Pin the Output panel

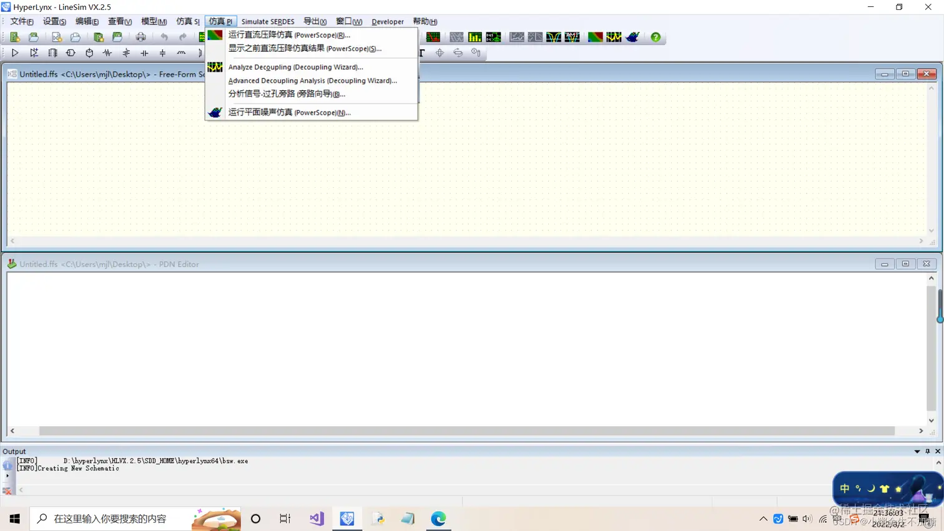tap(928, 451)
